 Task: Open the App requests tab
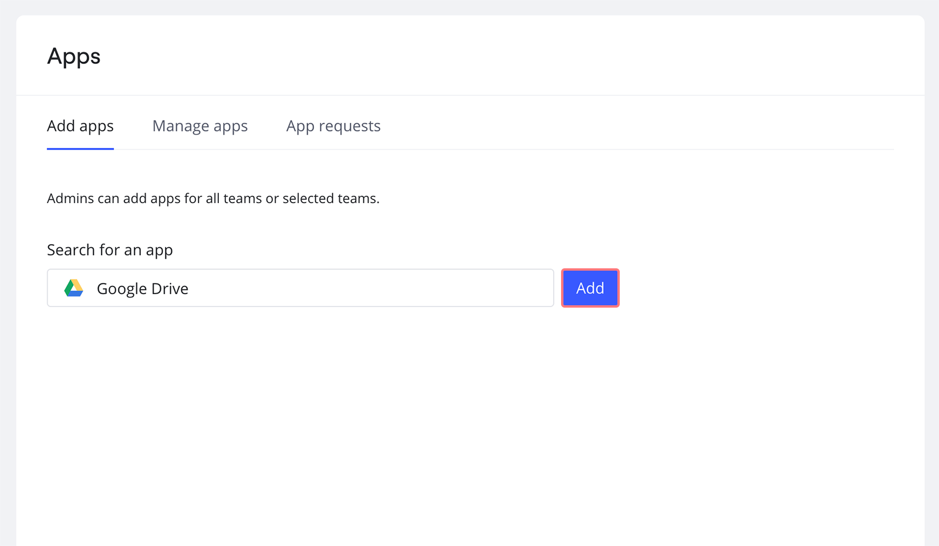[333, 126]
